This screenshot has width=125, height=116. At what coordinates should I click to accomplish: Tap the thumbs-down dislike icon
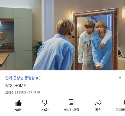[45, 103]
